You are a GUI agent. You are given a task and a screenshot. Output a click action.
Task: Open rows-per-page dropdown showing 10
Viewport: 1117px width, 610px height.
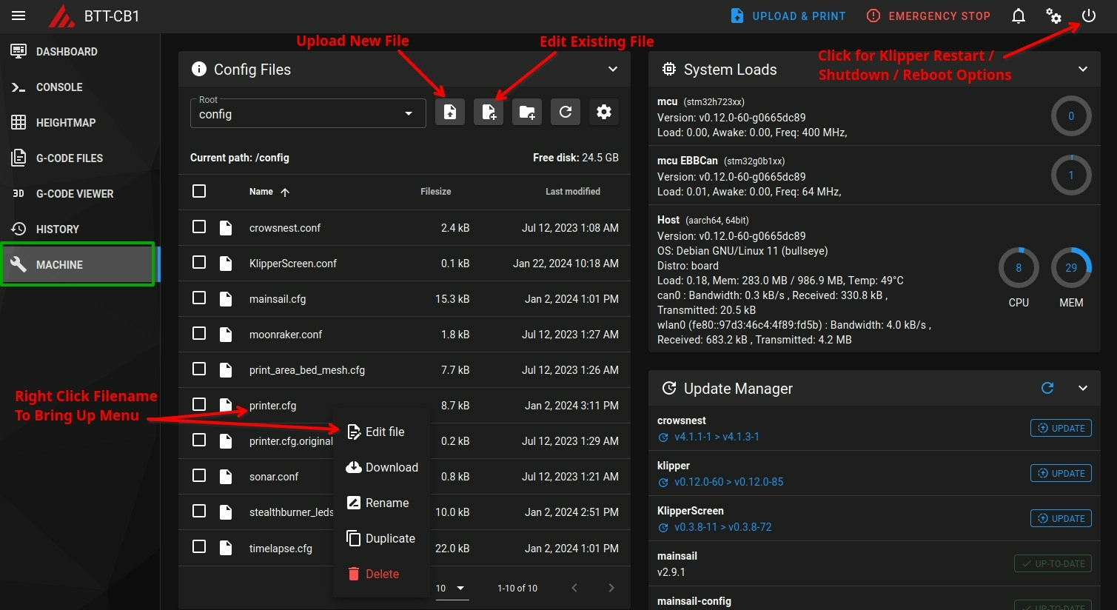(452, 588)
